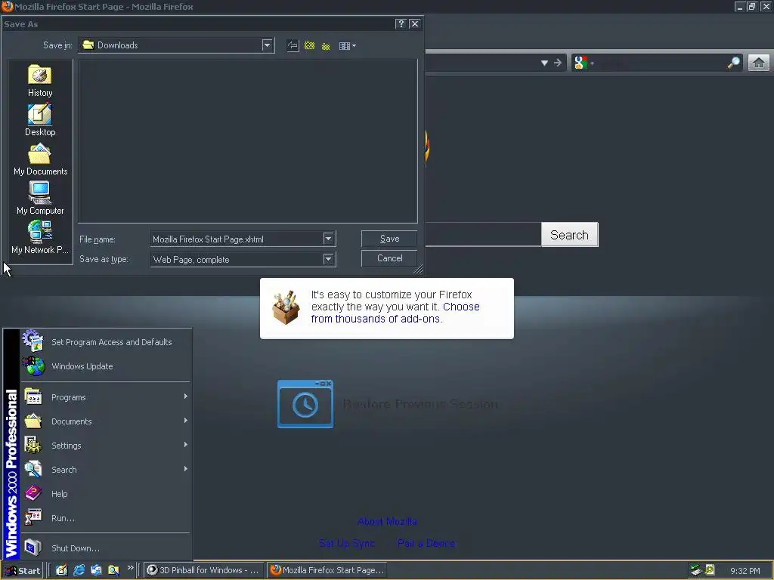Click the Save As help question button
The image size is (774, 580).
401,23
